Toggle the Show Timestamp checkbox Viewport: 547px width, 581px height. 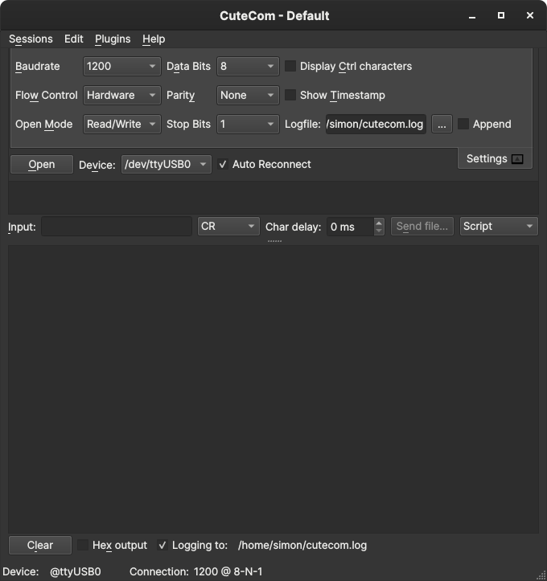pyautogui.click(x=290, y=95)
